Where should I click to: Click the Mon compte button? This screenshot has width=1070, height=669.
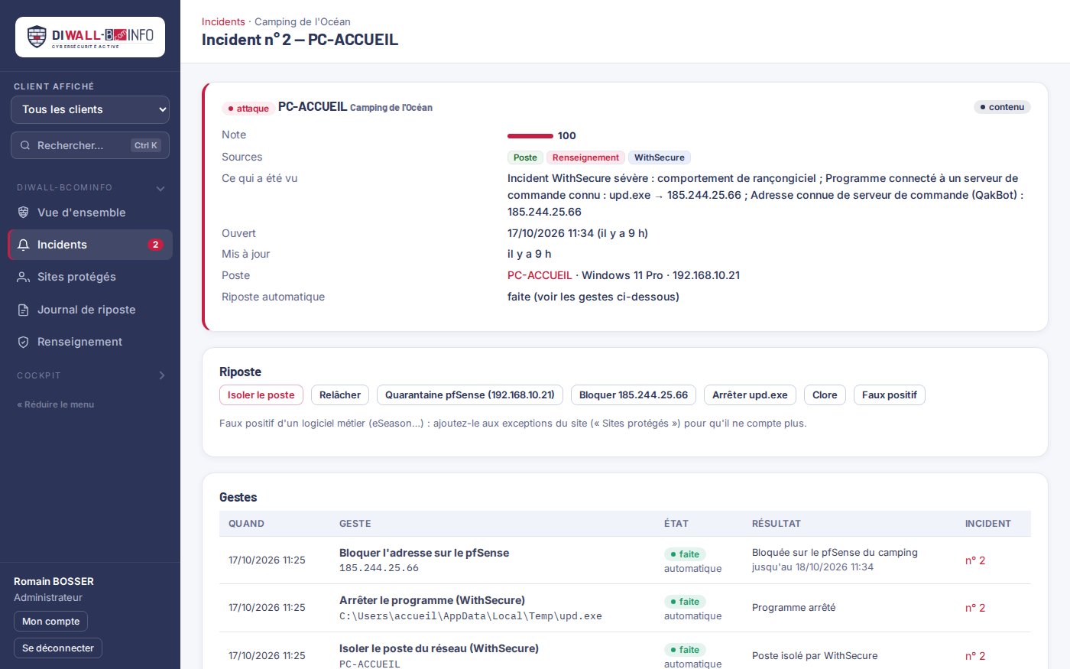(51, 622)
